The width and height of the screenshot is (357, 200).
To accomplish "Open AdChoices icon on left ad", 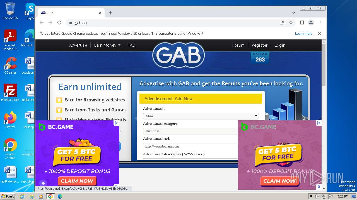I will pyautogui.click(x=116, y=123).
